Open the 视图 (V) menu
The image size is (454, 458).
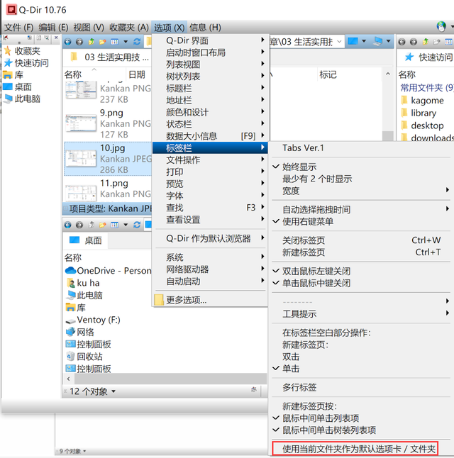click(89, 28)
